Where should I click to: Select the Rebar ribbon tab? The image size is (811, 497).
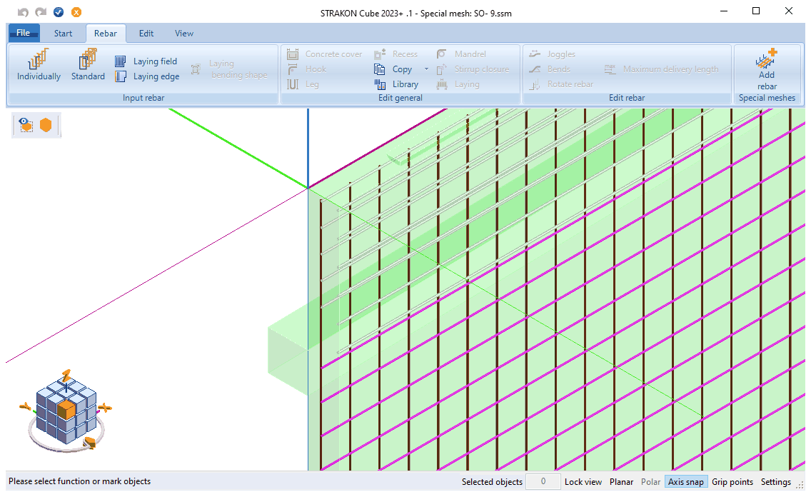pos(106,33)
